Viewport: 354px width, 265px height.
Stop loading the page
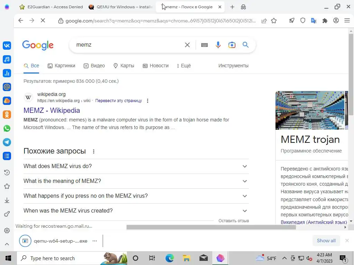(43, 20)
